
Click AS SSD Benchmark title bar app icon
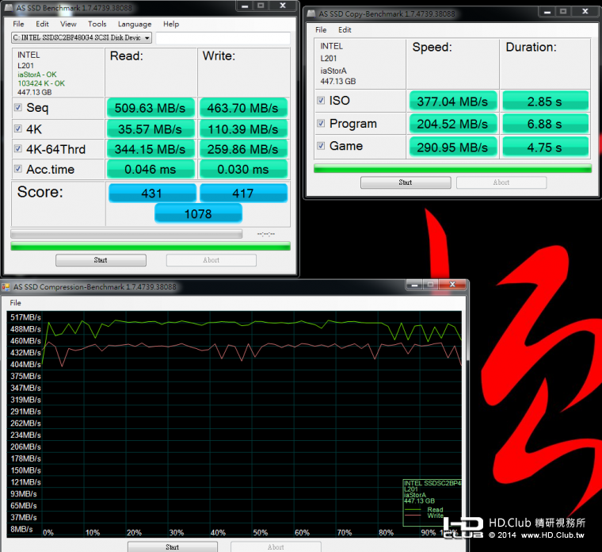click(9, 8)
